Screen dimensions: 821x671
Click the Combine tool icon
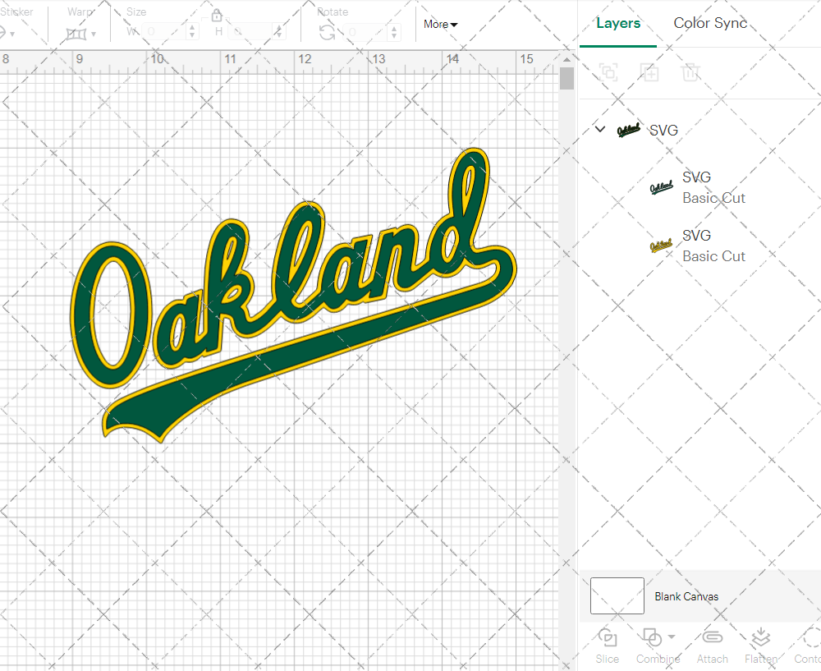coord(652,638)
